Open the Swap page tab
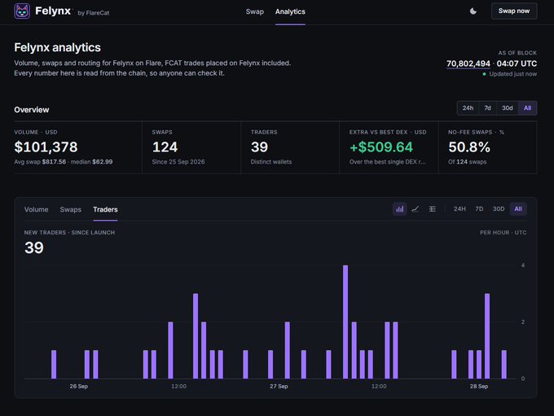554x416 pixels. (x=255, y=11)
